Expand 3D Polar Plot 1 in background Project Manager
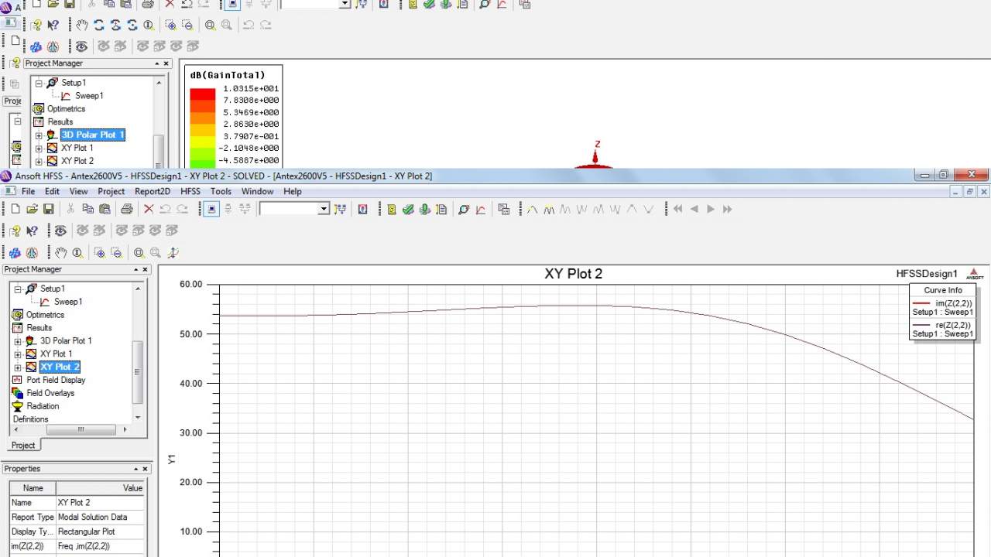 pos(39,135)
